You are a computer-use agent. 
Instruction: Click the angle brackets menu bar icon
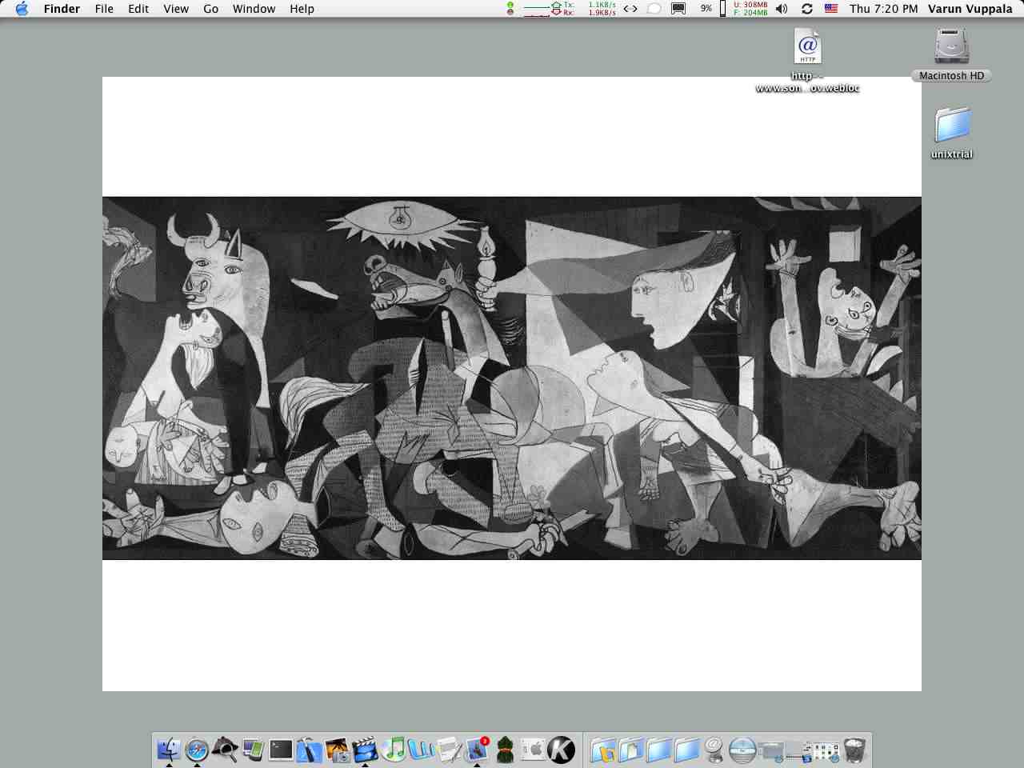click(x=630, y=9)
